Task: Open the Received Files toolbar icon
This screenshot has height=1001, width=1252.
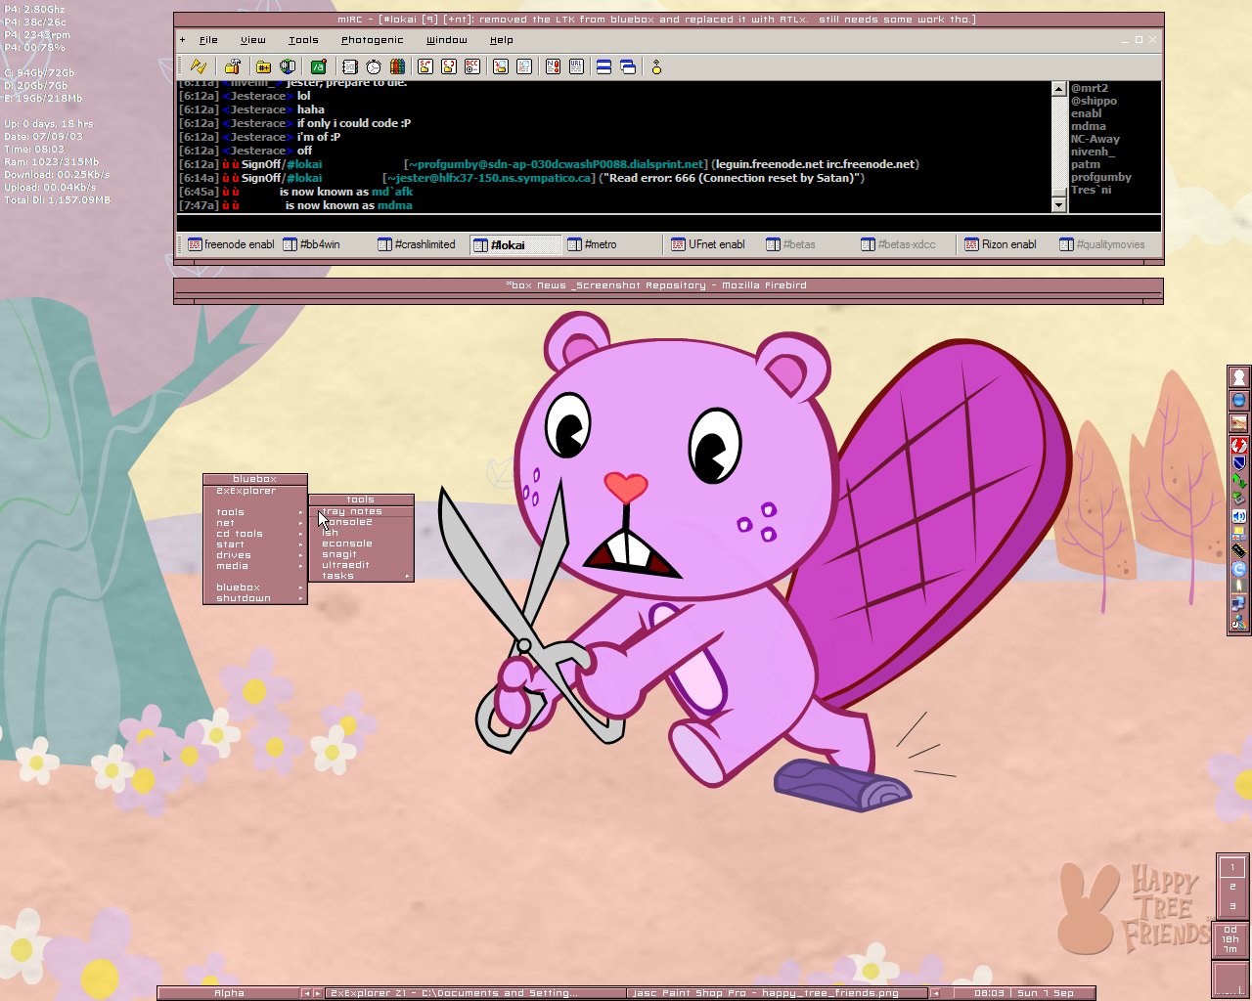Action: pyautogui.click(x=501, y=66)
